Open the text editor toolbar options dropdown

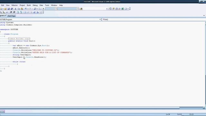click(x=43, y=12)
